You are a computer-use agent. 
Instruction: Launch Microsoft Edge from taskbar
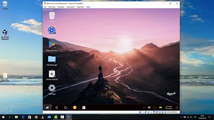pos(23,117)
